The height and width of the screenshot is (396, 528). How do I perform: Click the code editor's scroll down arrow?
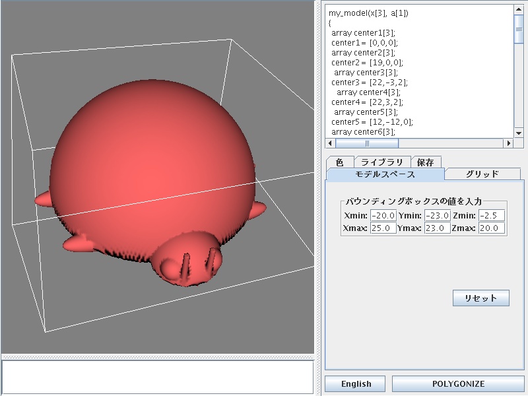(519, 132)
